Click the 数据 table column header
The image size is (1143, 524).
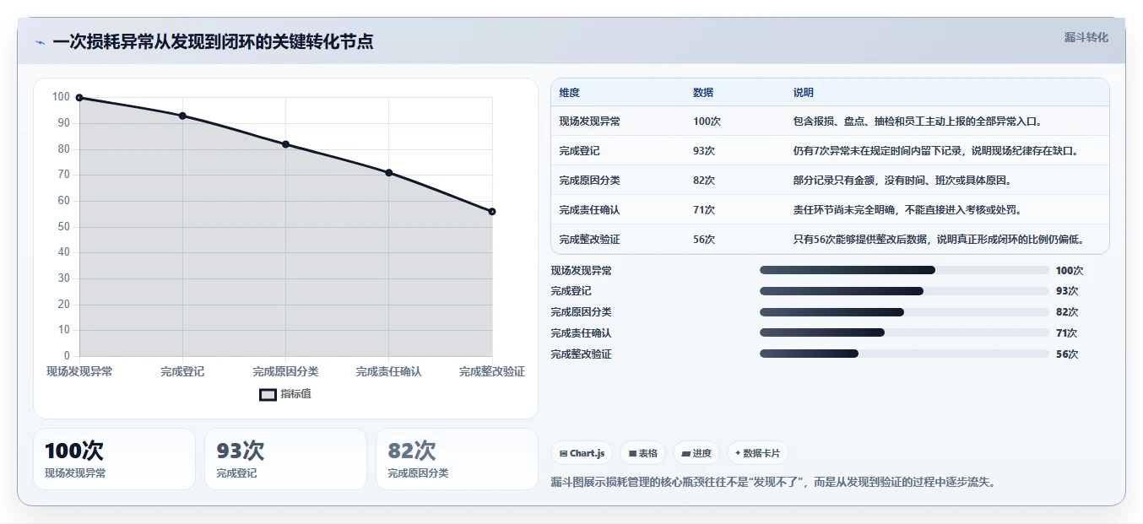click(703, 93)
